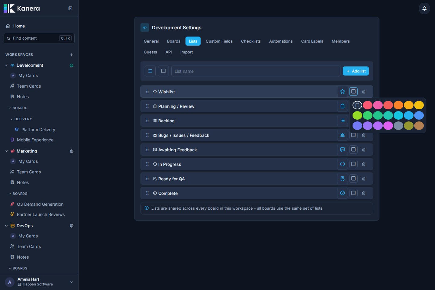This screenshot has height=290, width=435.
Task: Open the Import tab
Action: click(x=186, y=52)
